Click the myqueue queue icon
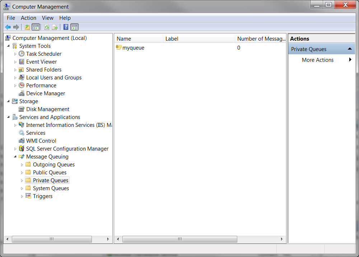 (119, 47)
